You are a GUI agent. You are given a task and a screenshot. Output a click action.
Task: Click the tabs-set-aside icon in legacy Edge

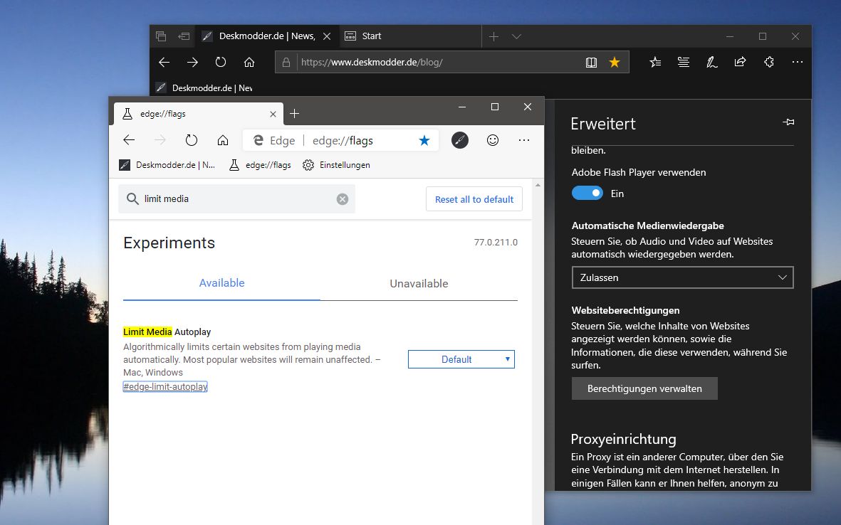[x=160, y=36]
